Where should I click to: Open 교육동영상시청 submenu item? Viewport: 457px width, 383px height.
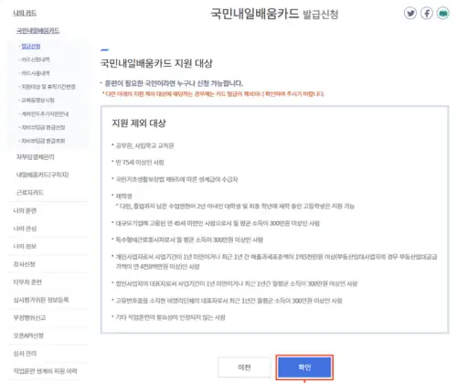tap(37, 101)
